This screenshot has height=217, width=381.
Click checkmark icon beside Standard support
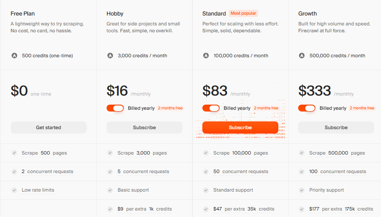coord(206,190)
